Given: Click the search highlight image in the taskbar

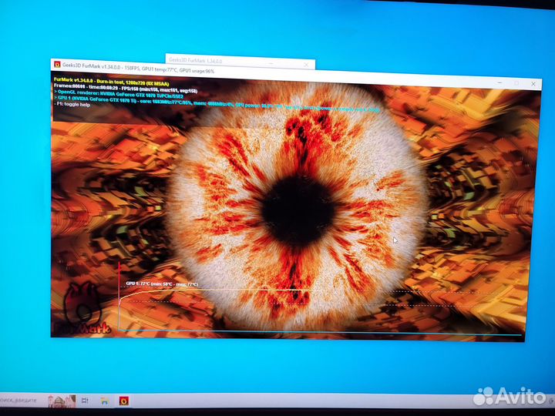Looking at the screenshot, I should tap(62, 401).
